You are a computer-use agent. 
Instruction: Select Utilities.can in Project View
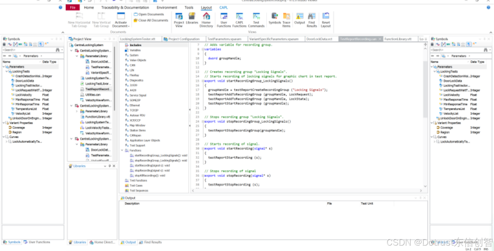click(93, 95)
